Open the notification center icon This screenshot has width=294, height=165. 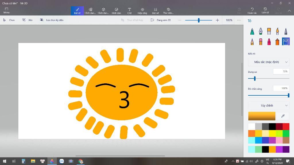[288, 161]
